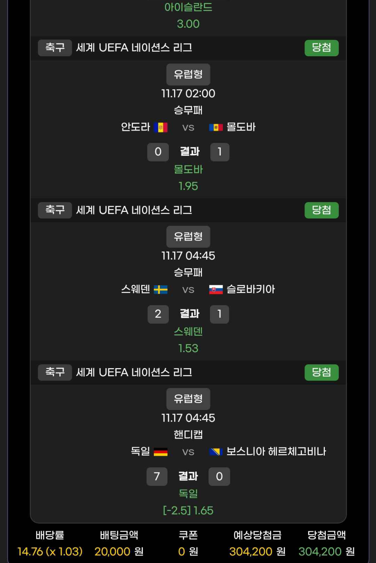The width and height of the screenshot is (376, 563).
Task: Click the Germany flag icon
Action: click(160, 452)
